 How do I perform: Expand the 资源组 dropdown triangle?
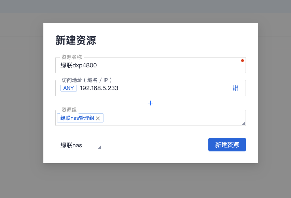click(243, 123)
